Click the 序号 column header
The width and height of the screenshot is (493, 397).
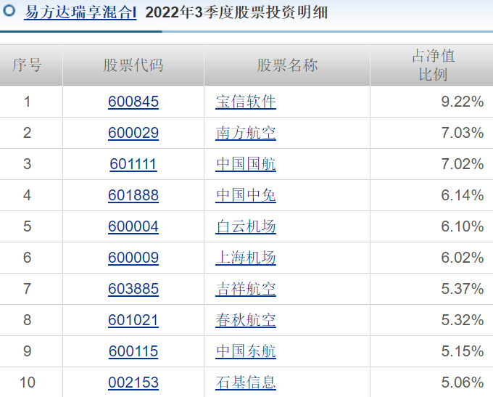pyautogui.click(x=31, y=65)
